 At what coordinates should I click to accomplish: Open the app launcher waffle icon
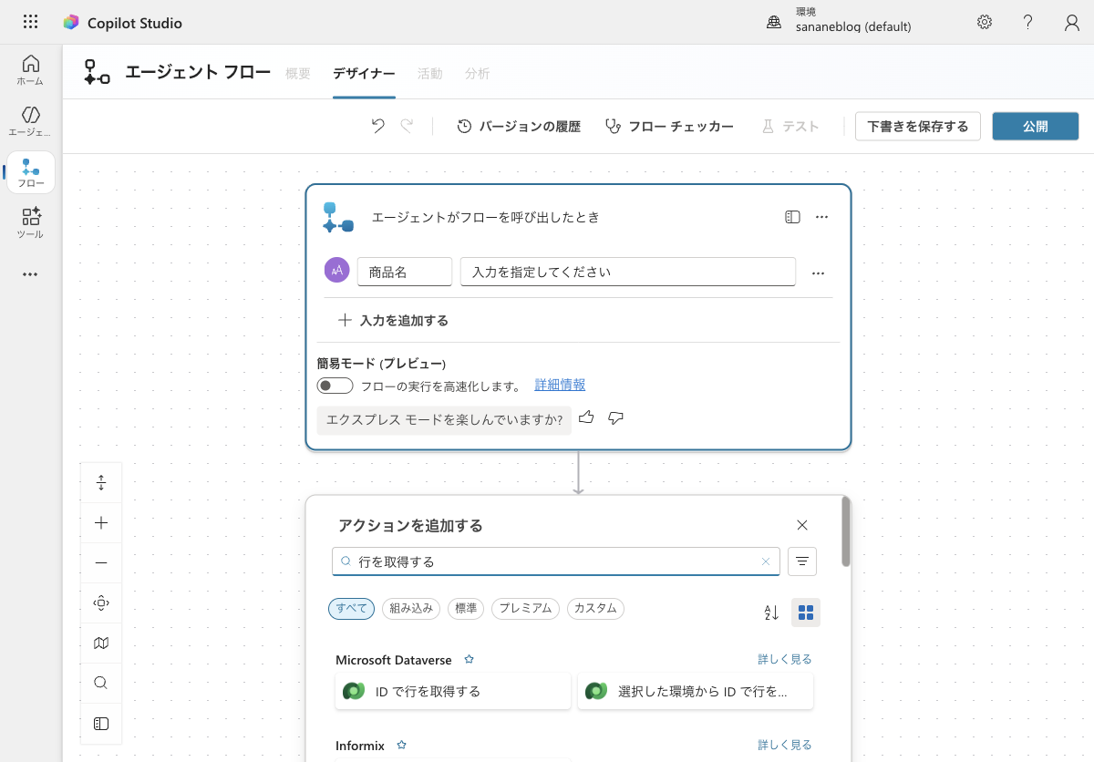point(30,23)
